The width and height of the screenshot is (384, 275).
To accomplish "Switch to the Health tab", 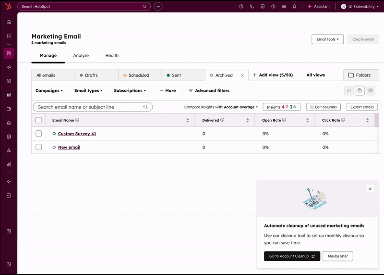I will (x=112, y=56).
